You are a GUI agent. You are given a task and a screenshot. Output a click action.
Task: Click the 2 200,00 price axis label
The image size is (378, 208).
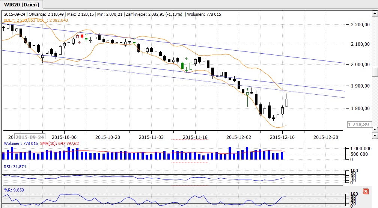click(x=360, y=24)
